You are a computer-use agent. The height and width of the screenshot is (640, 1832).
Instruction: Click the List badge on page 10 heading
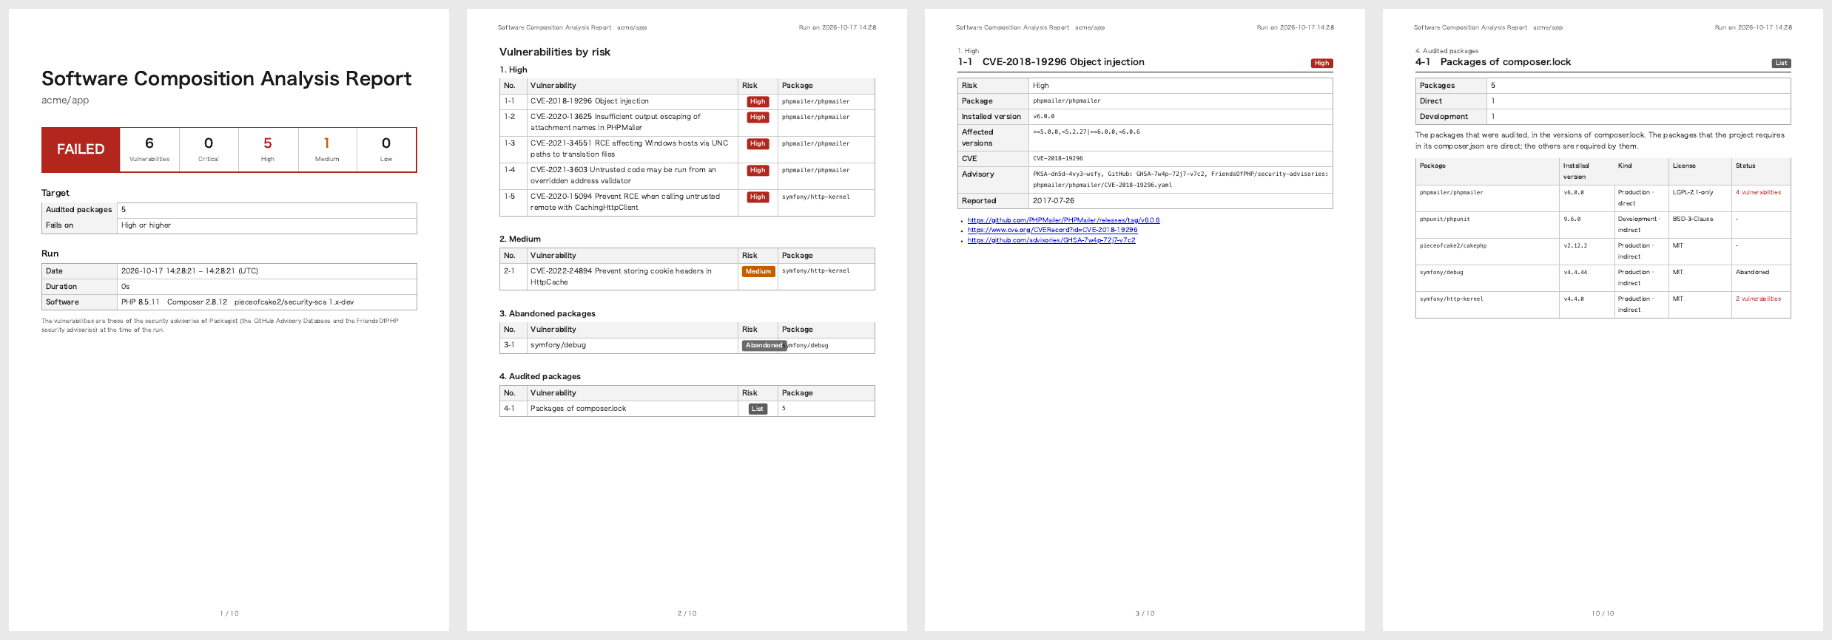click(x=1781, y=63)
